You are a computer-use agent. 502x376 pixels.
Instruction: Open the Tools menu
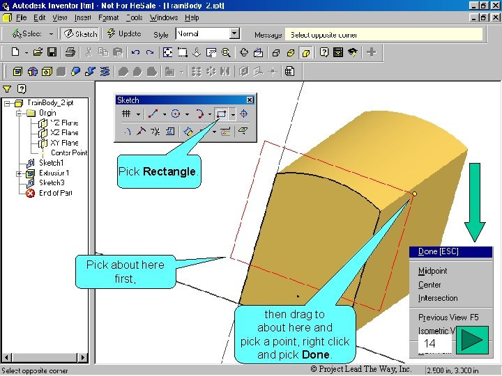click(134, 17)
